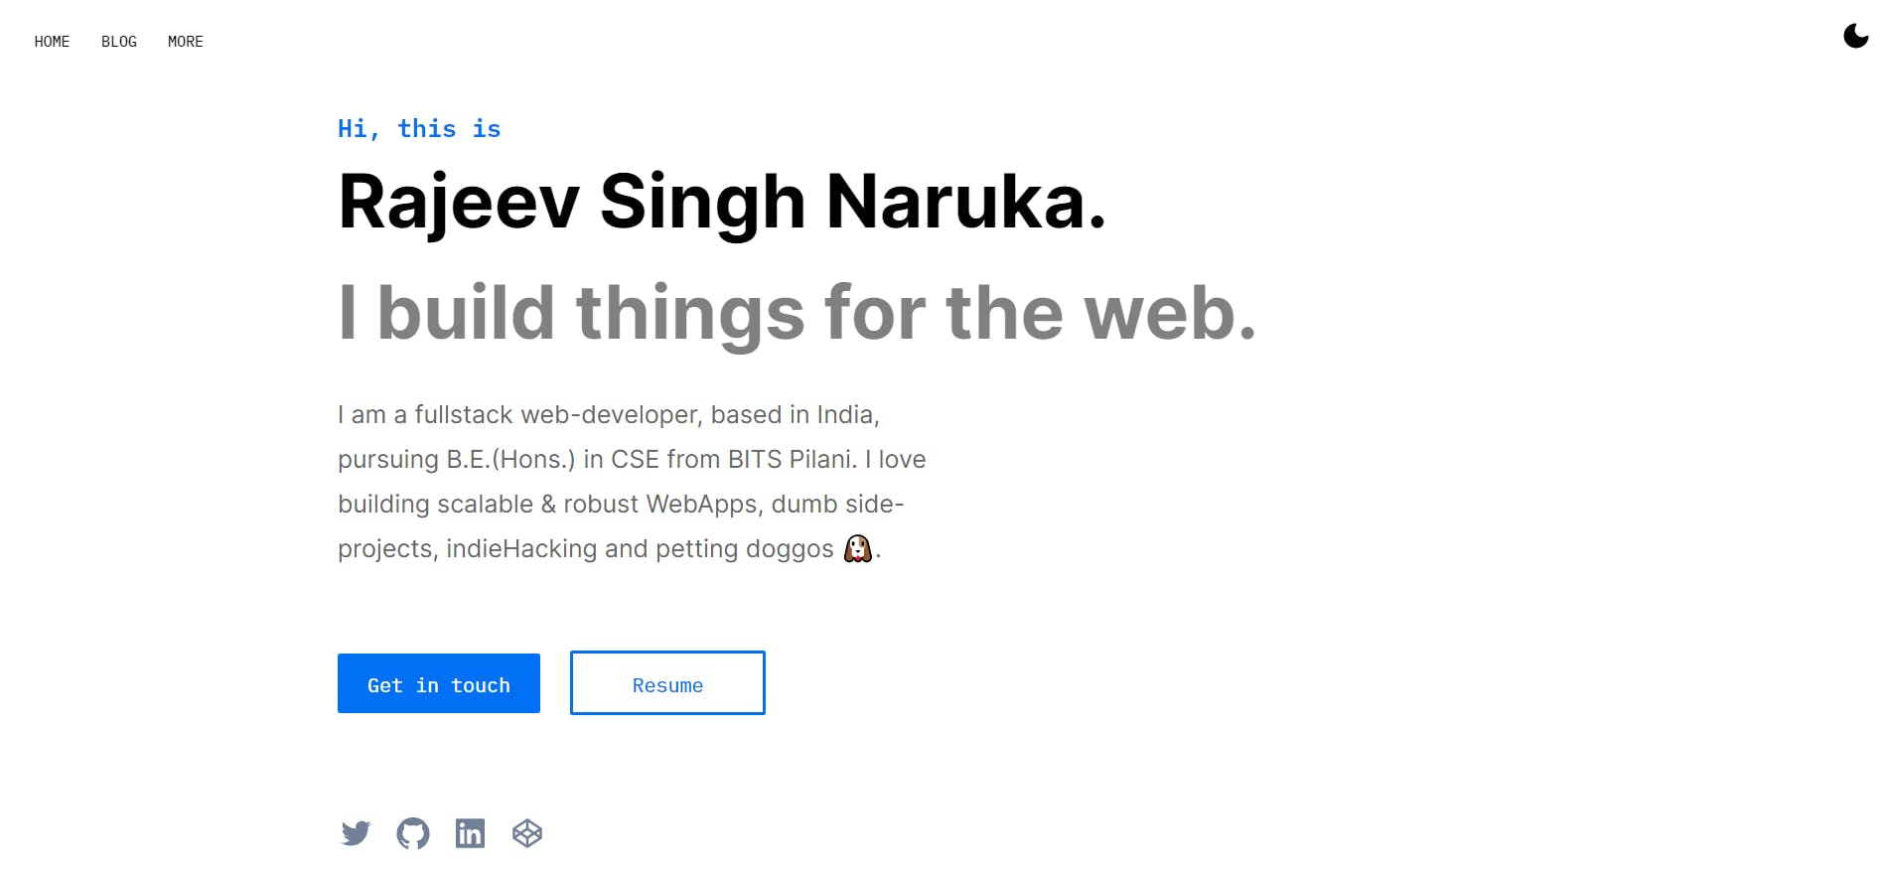
Task: Click the "I build things for the web." tagline
Action: 797,313
